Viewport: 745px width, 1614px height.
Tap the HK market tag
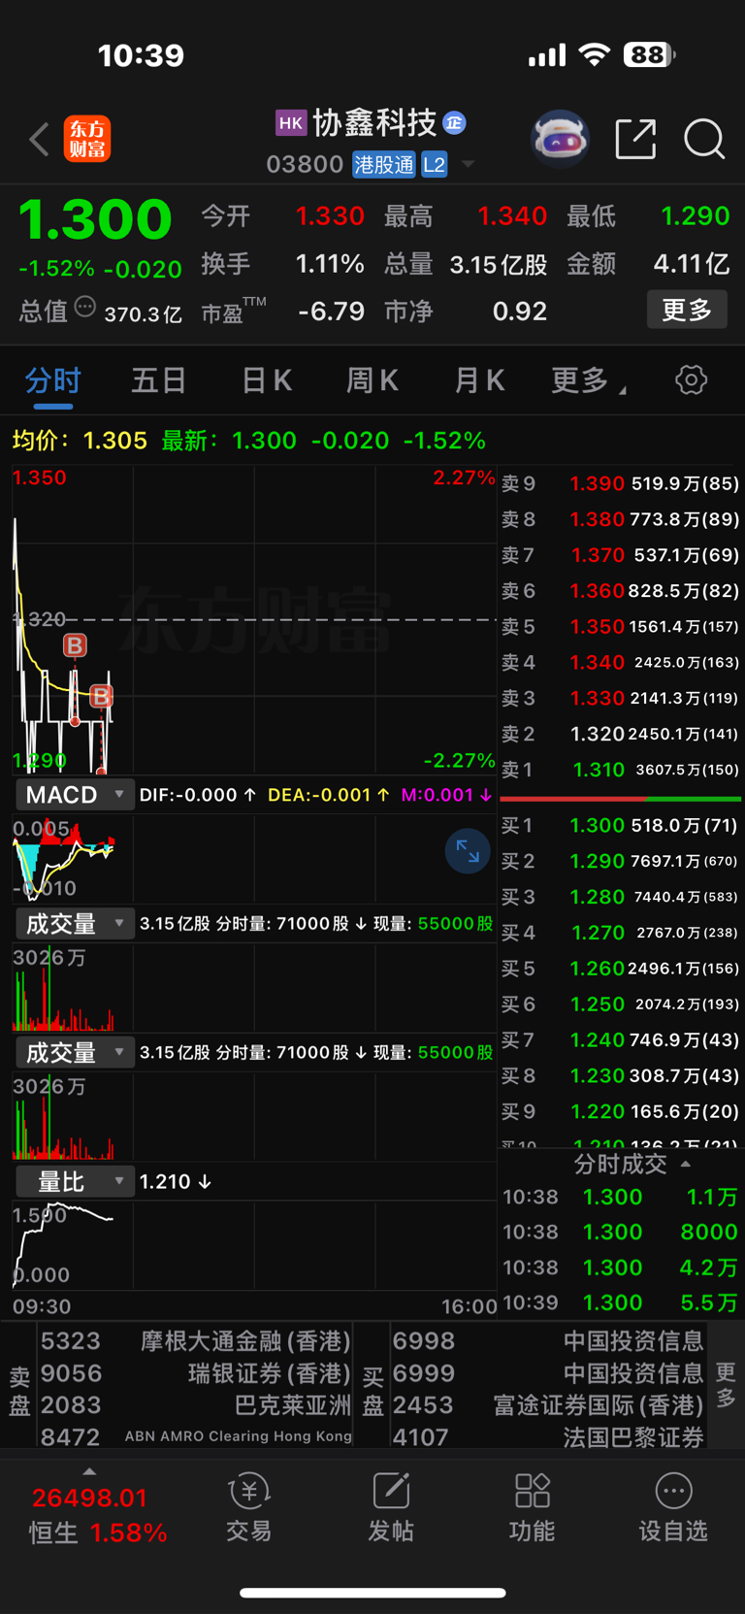point(291,123)
